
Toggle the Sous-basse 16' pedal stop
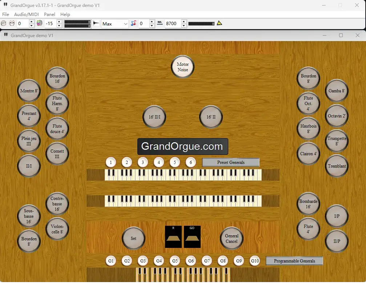pyautogui.click(x=29, y=216)
